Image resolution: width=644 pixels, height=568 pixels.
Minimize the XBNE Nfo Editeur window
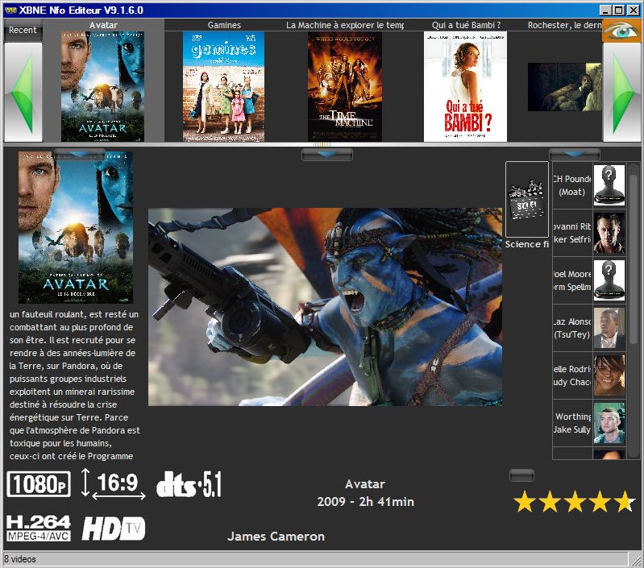point(606,10)
